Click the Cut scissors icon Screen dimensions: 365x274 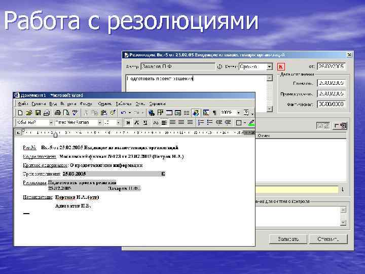[x=86, y=113]
